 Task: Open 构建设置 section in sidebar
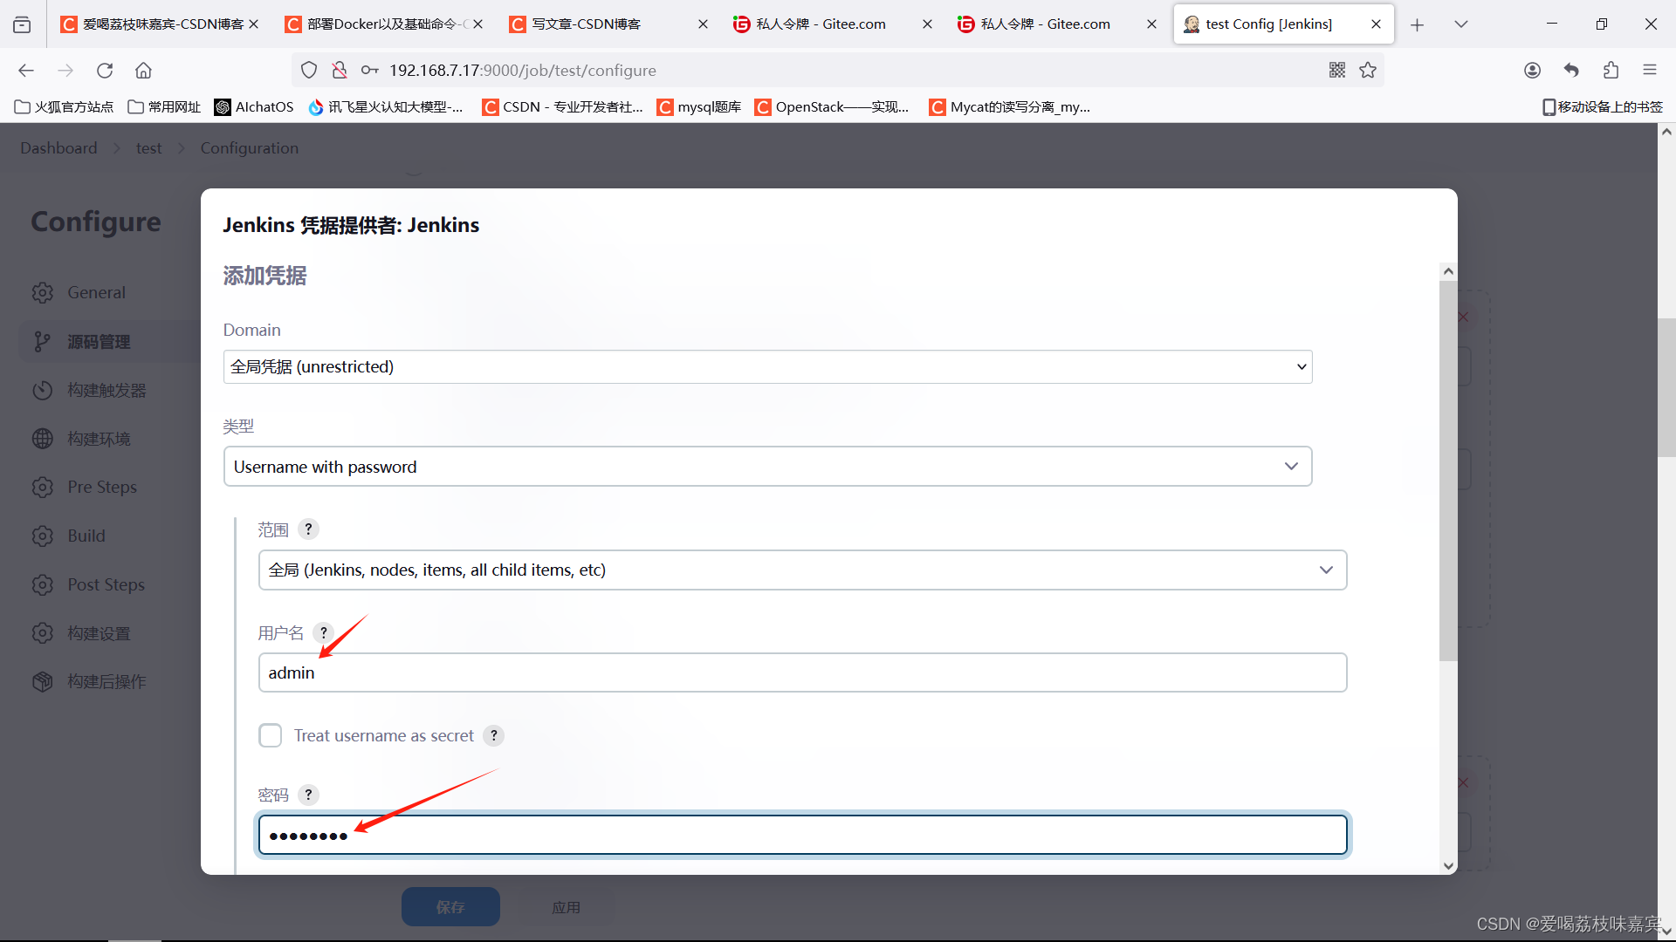(x=99, y=634)
